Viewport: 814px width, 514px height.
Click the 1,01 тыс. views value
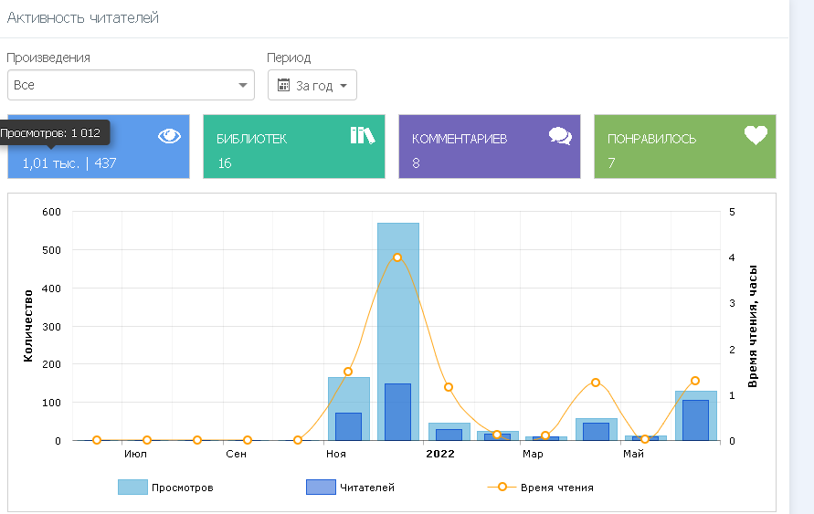[x=51, y=163]
